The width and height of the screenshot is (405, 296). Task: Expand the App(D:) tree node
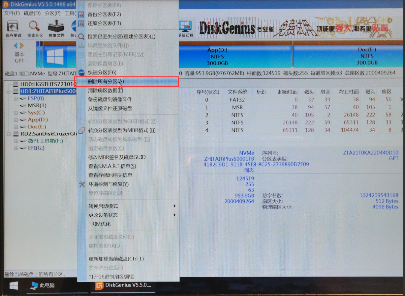[x=16, y=120]
